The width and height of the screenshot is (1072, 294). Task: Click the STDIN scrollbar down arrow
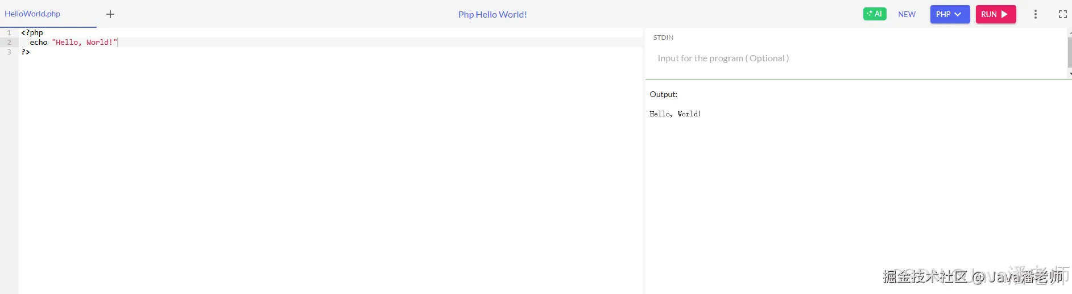tap(1070, 74)
